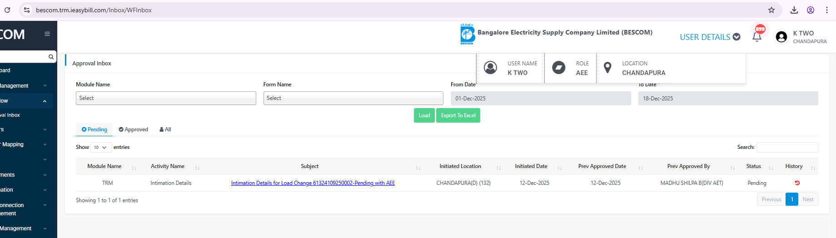Sort by Module Name column arrows
This screenshot has width=836, height=238.
(x=134, y=168)
